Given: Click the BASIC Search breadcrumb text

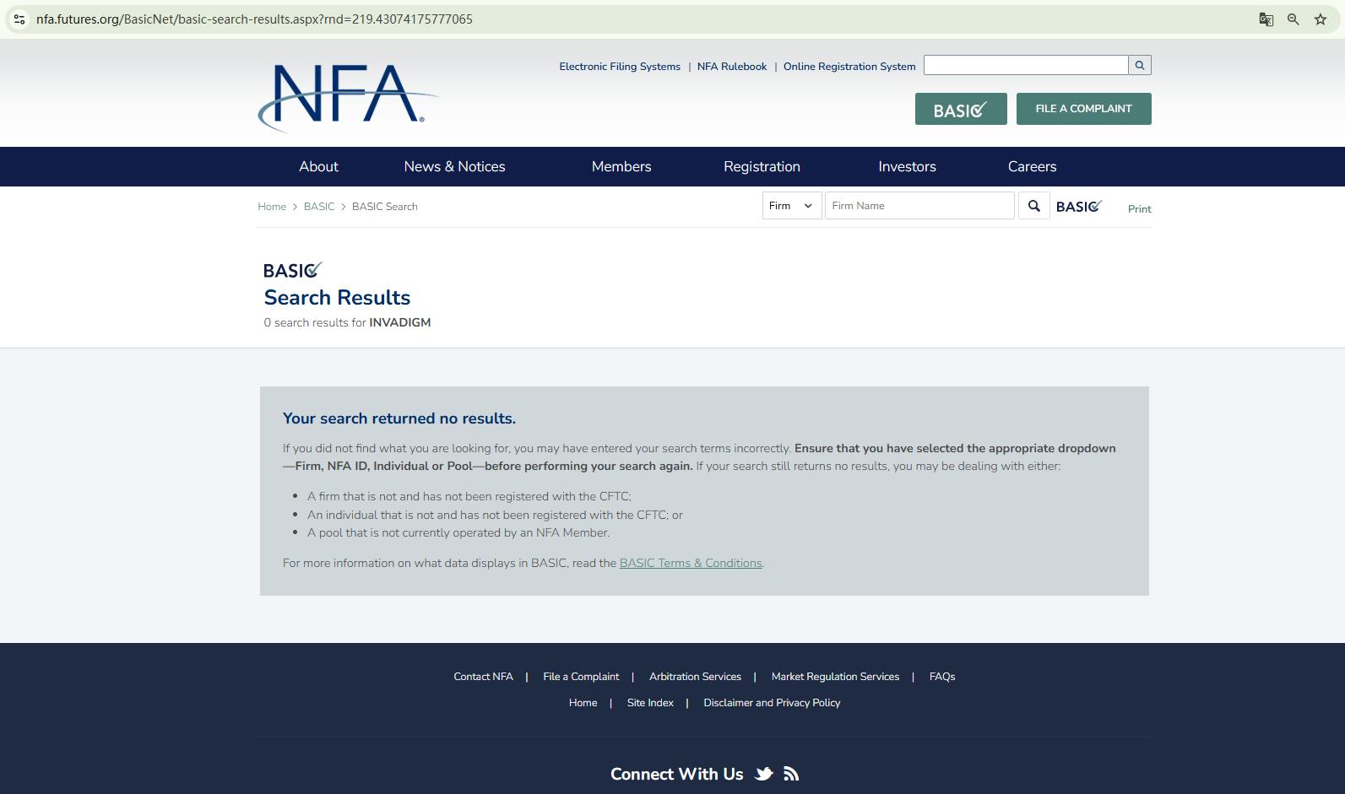Looking at the screenshot, I should pyautogui.click(x=384, y=207).
